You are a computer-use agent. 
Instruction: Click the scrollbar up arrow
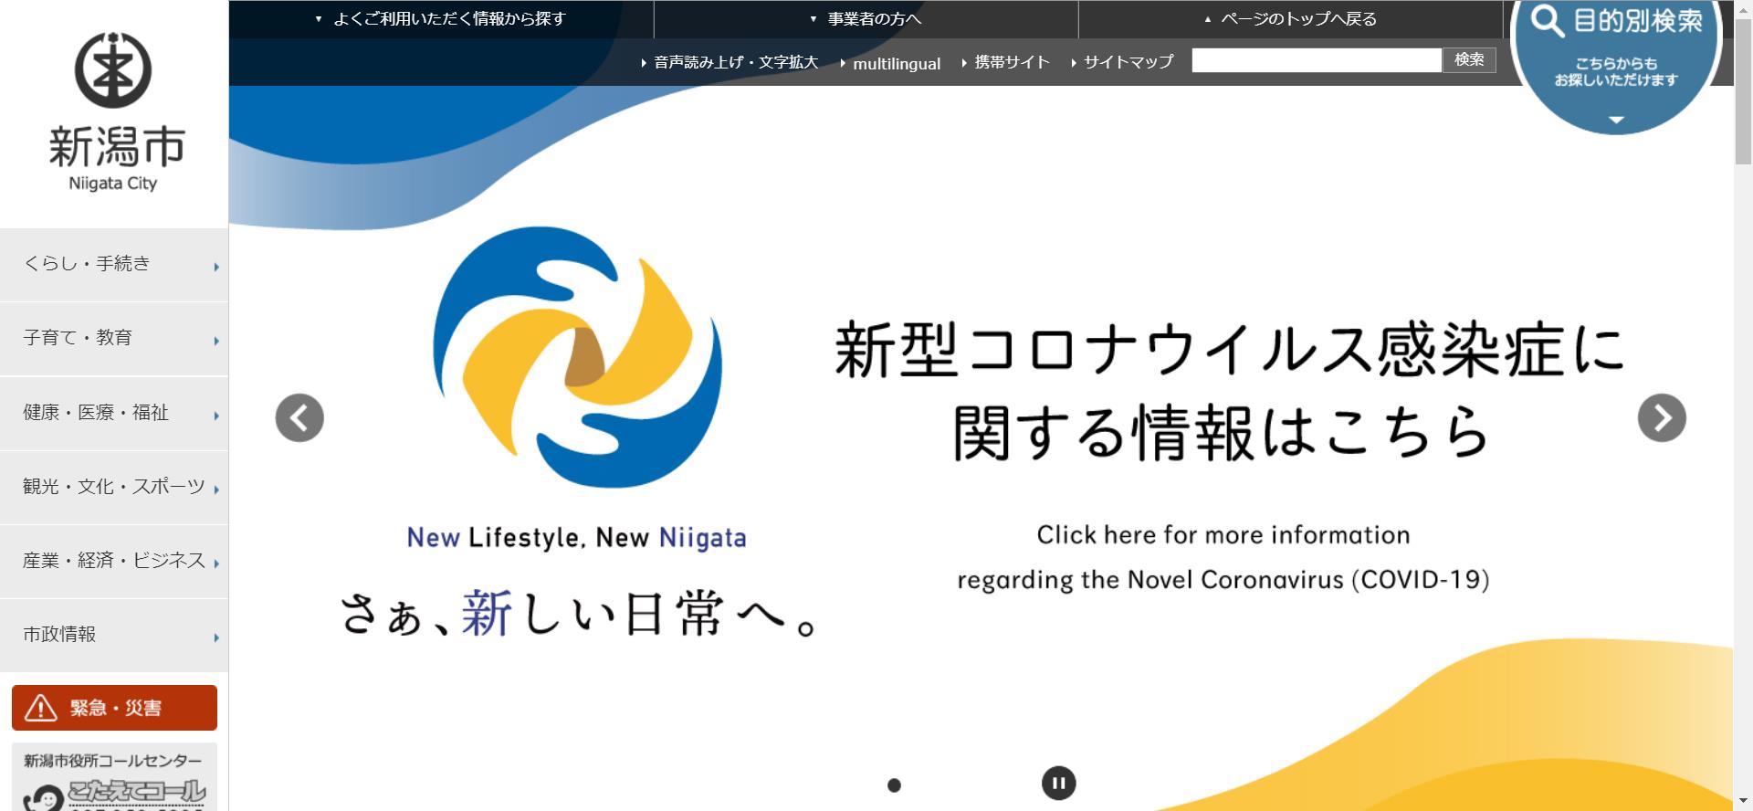click(1743, 8)
